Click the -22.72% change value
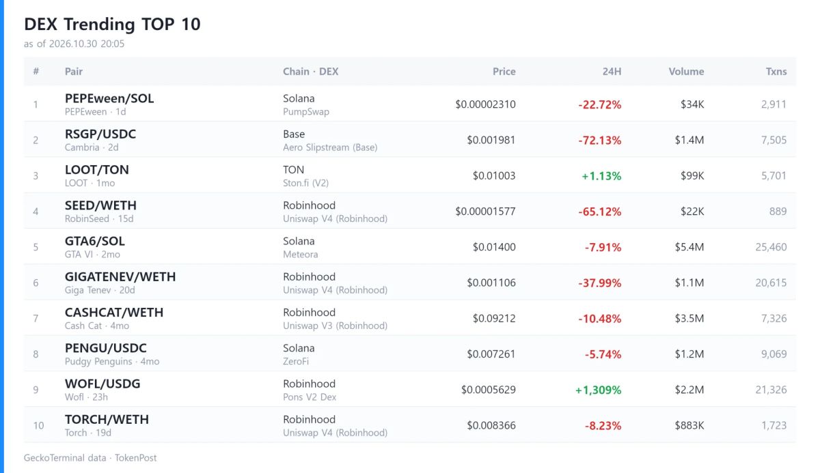Viewport: 820px width, 473px height. pyautogui.click(x=600, y=104)
